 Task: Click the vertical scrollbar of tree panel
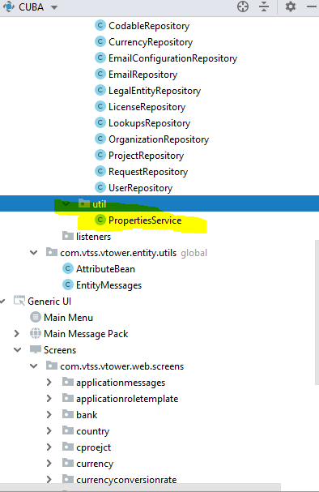(x=317, y=312)
